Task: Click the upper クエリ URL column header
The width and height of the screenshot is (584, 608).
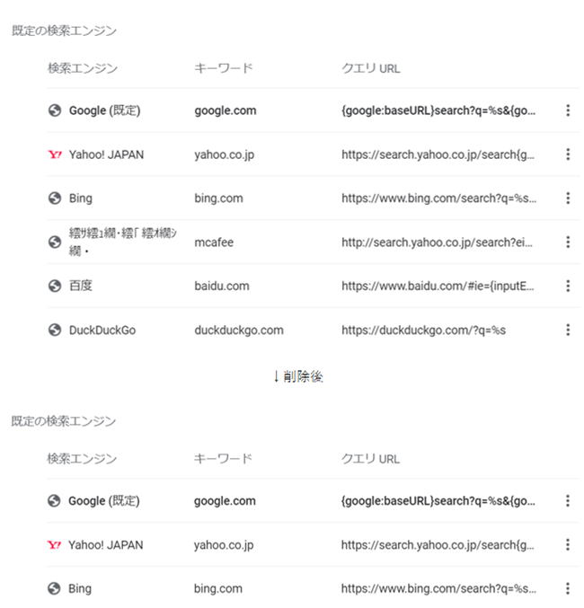Action: tap(370, 68)
